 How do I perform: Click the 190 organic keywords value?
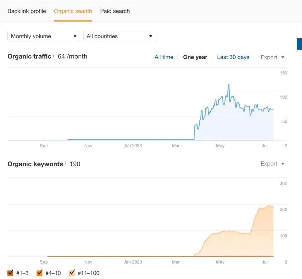(x=75, y=164)
